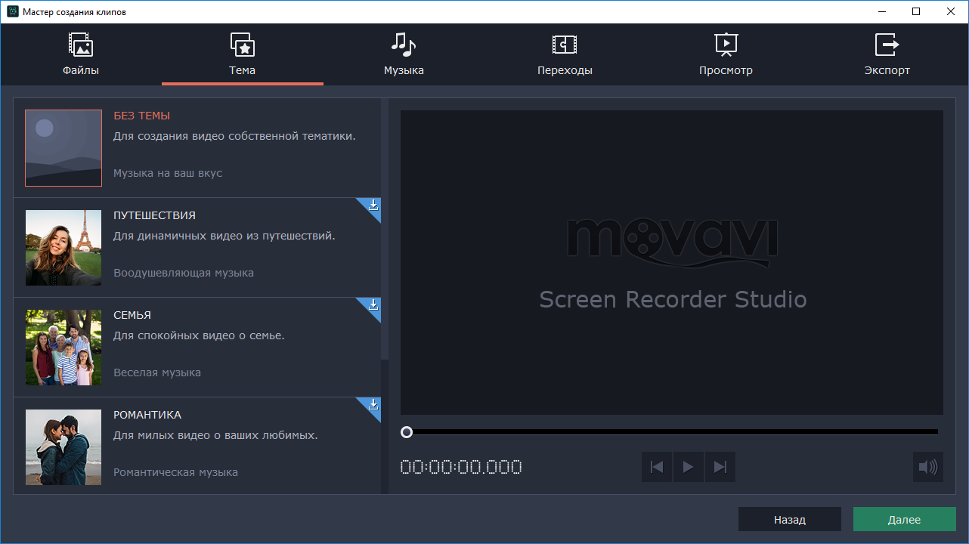Download the Семья theme via corner icon

pos(373,304)
